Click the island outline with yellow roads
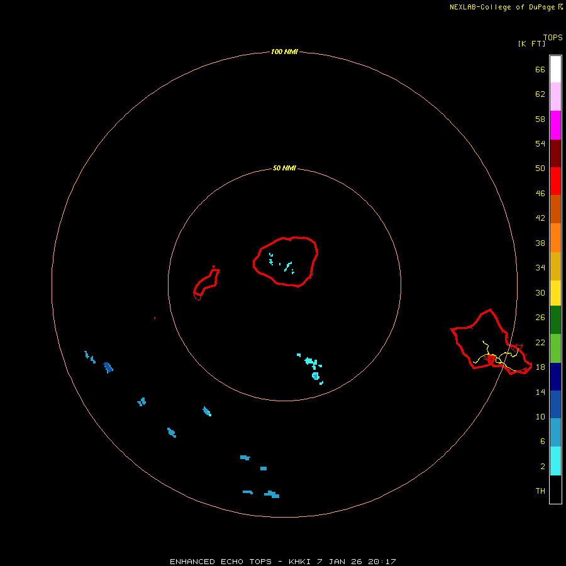 point(491,342)
